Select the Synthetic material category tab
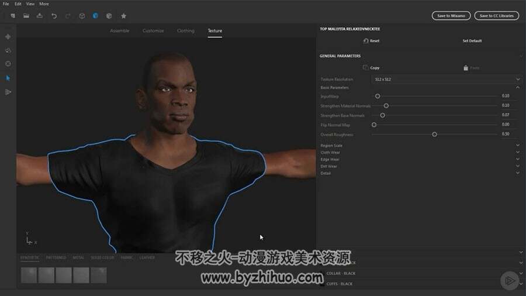The height and width of the screenshot is (296, 526). click(30, 257)
